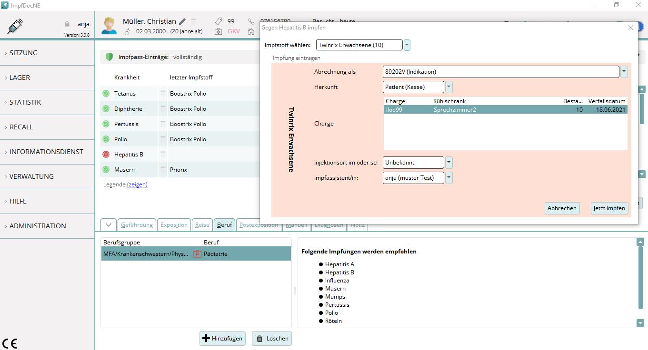648x350 pixels.
Task: Click the Löschen button
Action: coord(271,339)
